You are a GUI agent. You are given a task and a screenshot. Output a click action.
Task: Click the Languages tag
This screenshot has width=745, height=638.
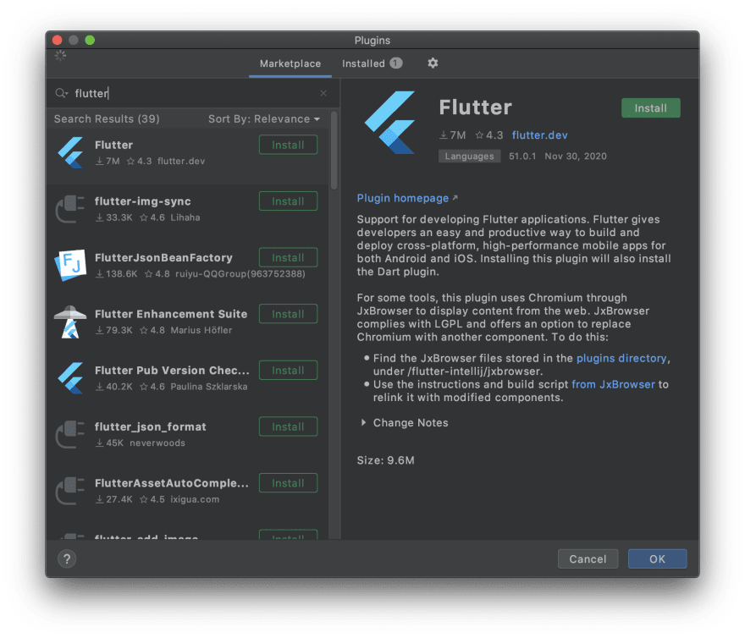[469, 157]
